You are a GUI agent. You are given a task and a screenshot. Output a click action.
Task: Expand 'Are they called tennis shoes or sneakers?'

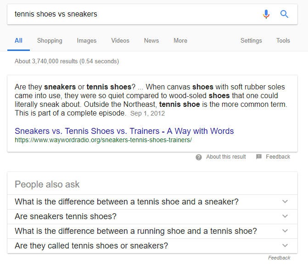click(285, 246)
